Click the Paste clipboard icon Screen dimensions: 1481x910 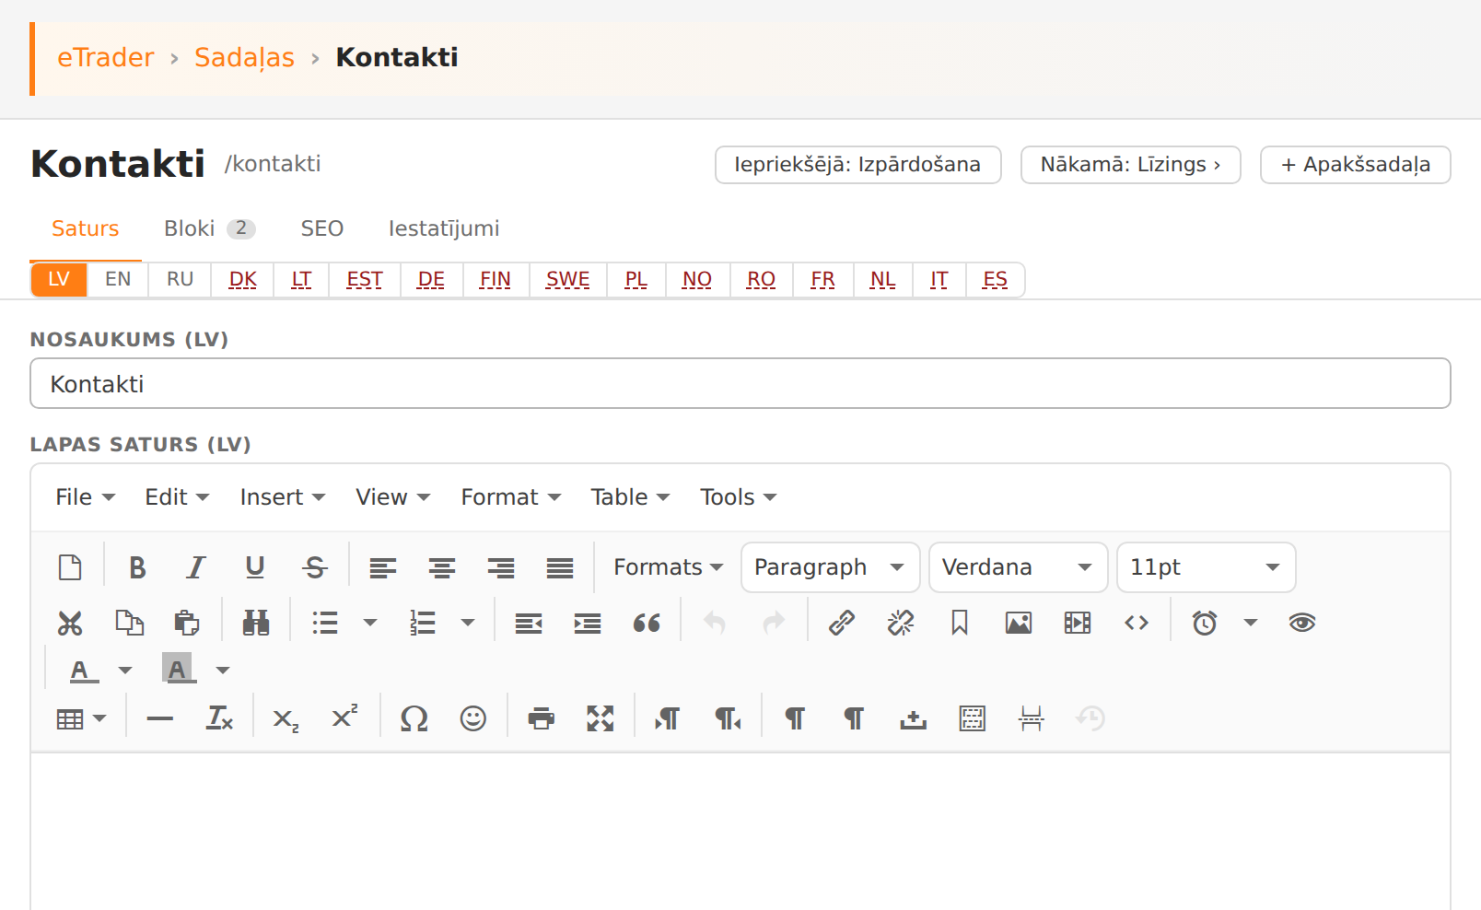pos(187,624)
